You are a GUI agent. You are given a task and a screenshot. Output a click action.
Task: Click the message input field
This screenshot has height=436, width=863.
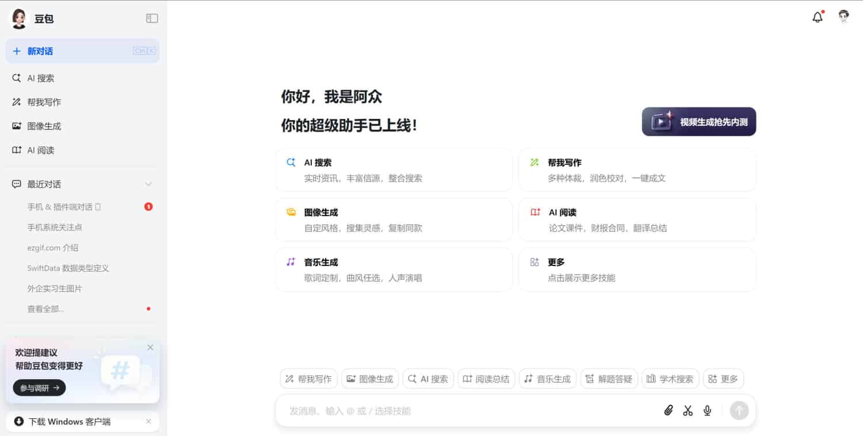(x=460, y=411)
